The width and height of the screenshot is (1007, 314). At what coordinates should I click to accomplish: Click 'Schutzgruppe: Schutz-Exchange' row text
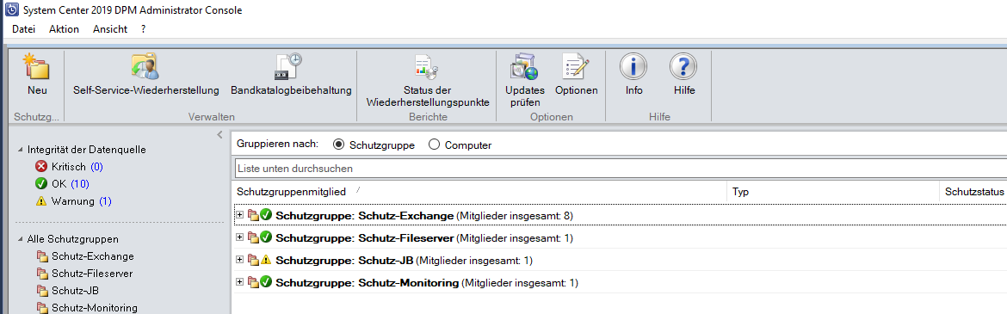click(365, 215)
